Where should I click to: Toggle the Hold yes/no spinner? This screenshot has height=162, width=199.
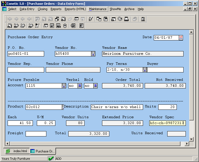[96, 86]
